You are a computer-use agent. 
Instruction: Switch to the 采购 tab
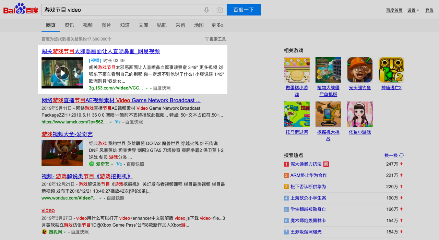[180, 25]
